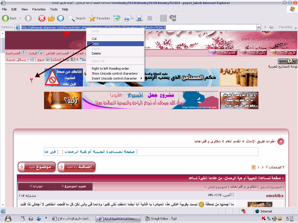Click the red K tray icon
The height and width of the screenshot is (223, 298).
click(264, 219)
